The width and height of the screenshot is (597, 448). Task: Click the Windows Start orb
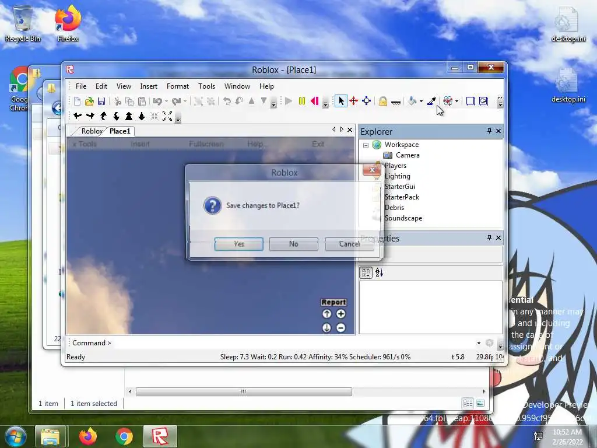(x=15, y=436)
